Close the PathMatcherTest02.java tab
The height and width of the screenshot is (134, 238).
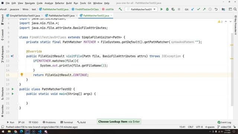[x=111, y=16]
